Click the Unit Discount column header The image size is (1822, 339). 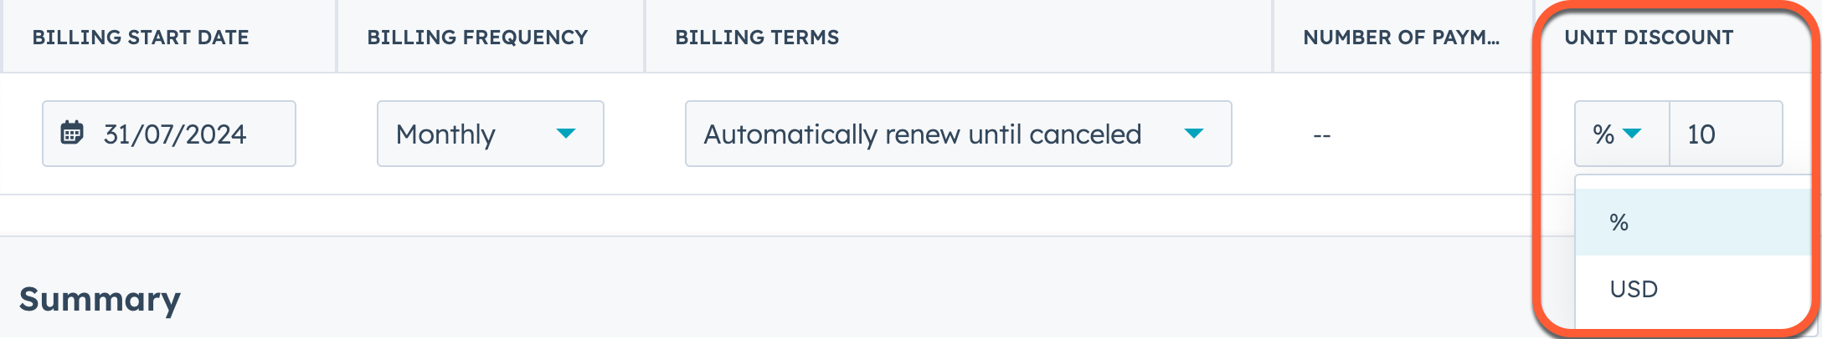[1649, 38]
